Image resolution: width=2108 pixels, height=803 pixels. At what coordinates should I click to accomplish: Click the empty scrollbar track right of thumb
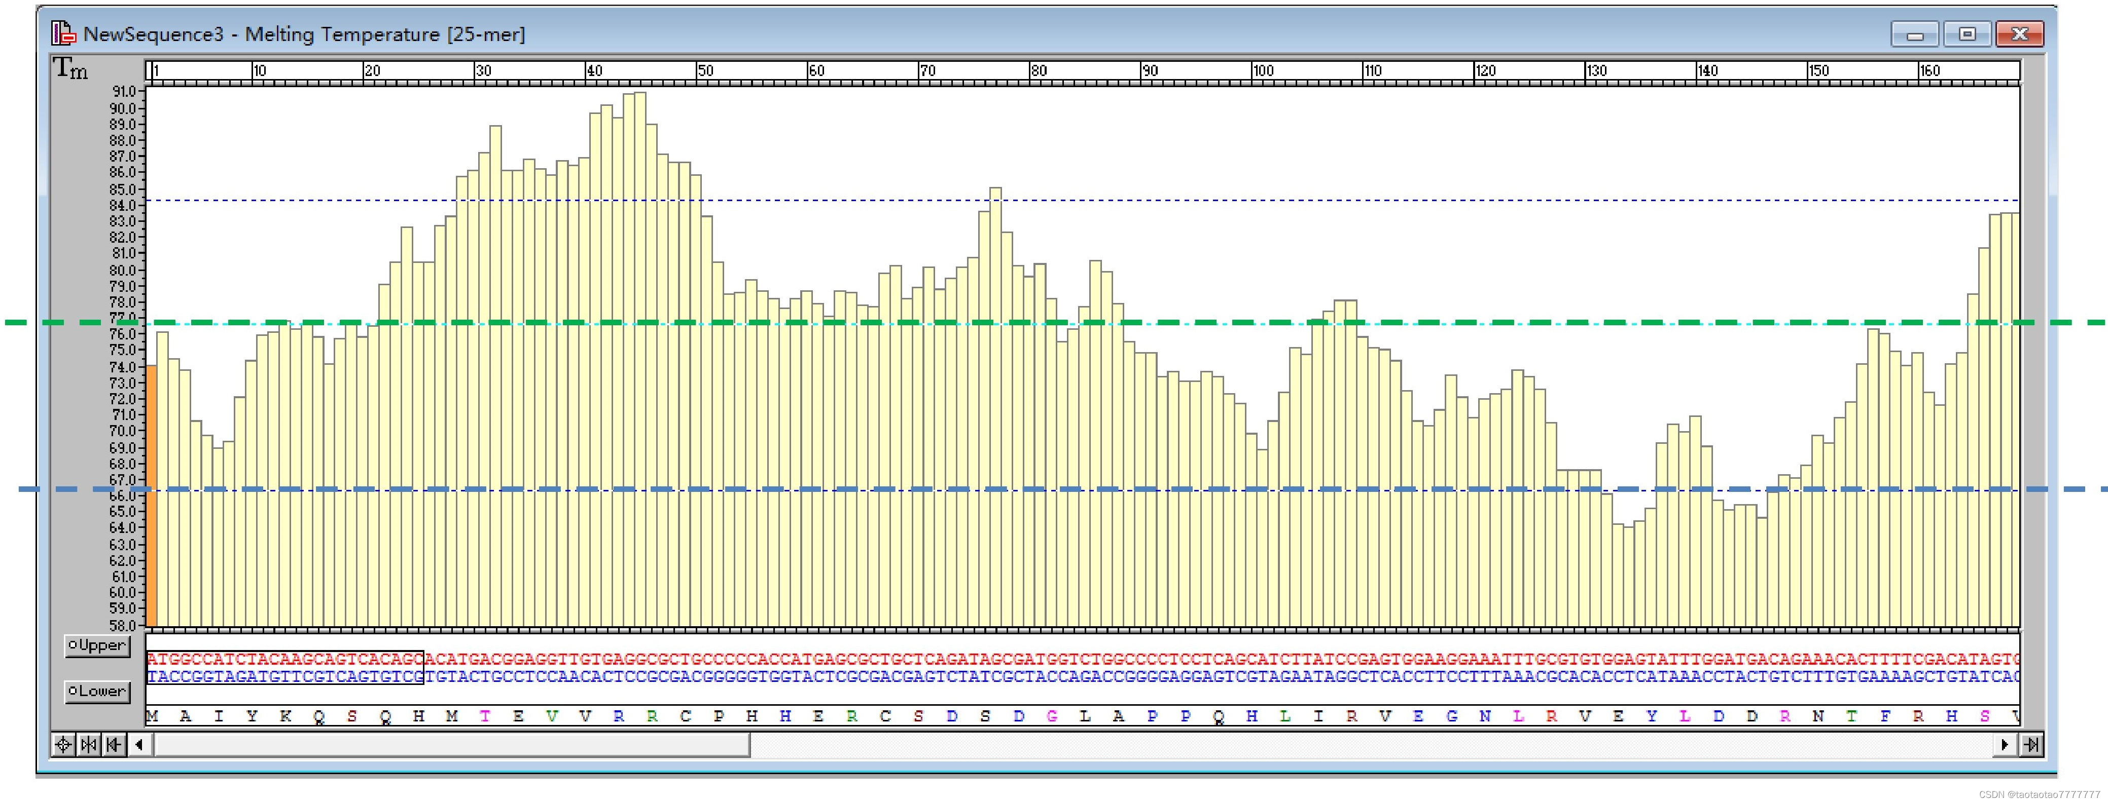(1372, 745)
